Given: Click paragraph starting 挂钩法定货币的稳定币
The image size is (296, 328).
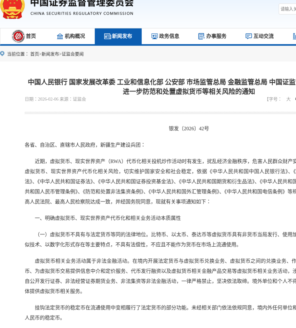Looking at the screenshot, I should point(160,313).
